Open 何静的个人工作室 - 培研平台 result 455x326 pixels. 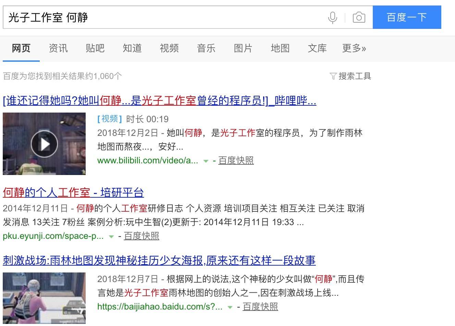(x=73, y=193)
